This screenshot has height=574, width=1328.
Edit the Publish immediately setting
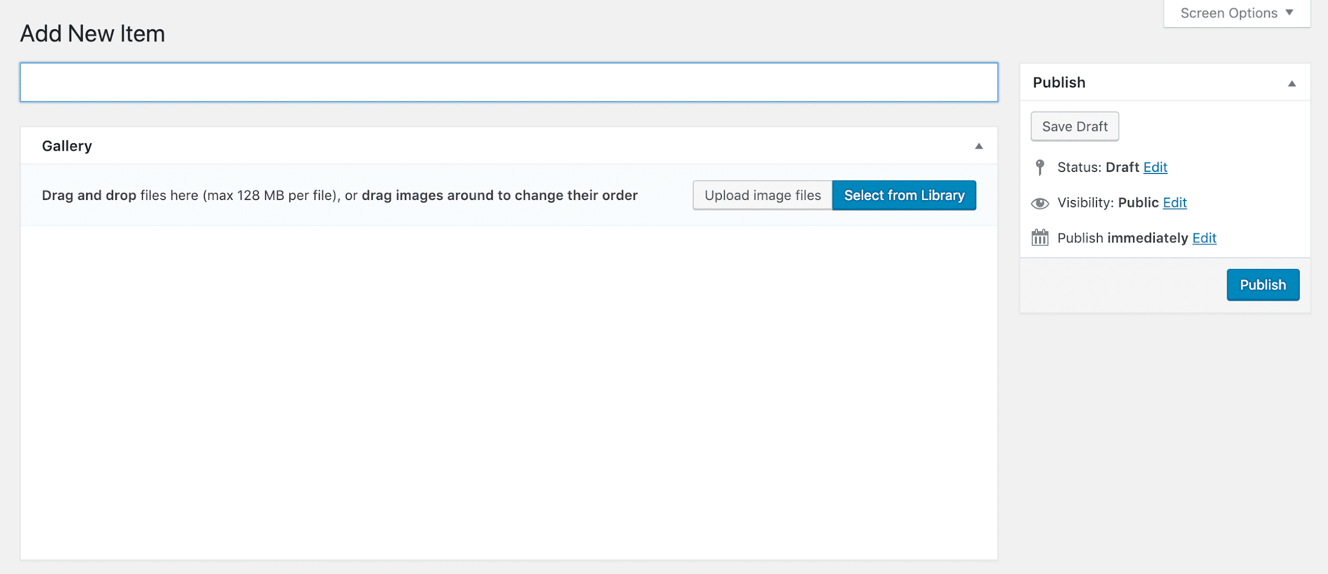1204,238
